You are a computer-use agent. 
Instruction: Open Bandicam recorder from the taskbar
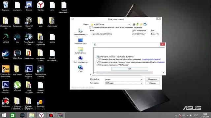(x=51, y=115)
